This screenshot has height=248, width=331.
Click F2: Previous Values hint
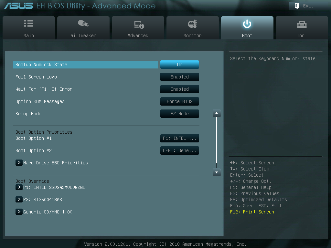(x=255, y=193)
